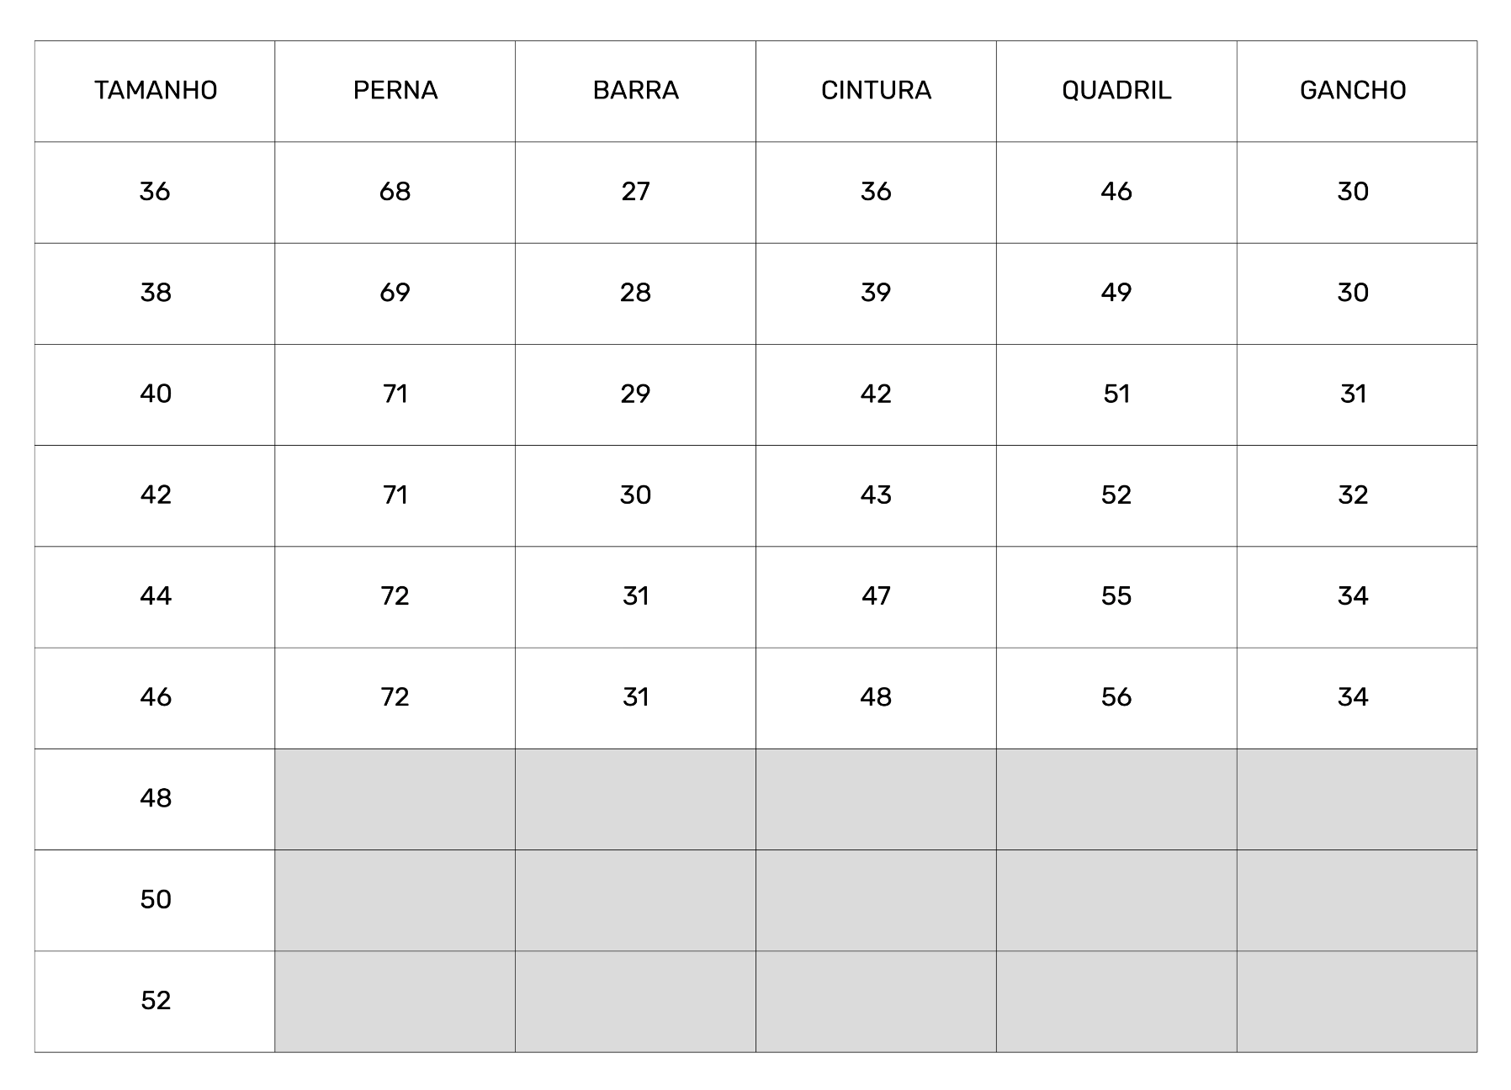1511x1090 pixels.
Task: Select PERNA value 69
Action: click(x=395, y=293)
